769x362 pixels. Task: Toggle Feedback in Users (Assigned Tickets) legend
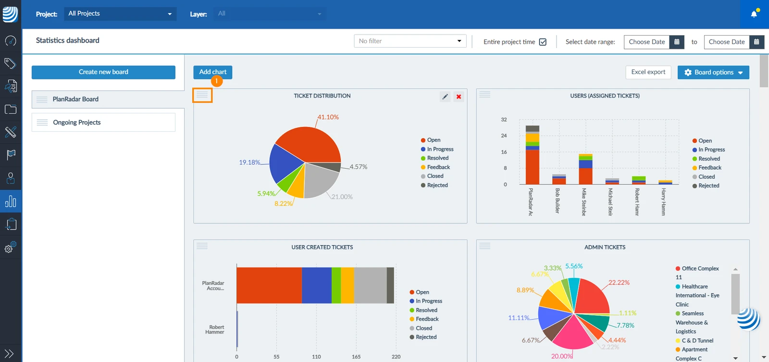707,168
